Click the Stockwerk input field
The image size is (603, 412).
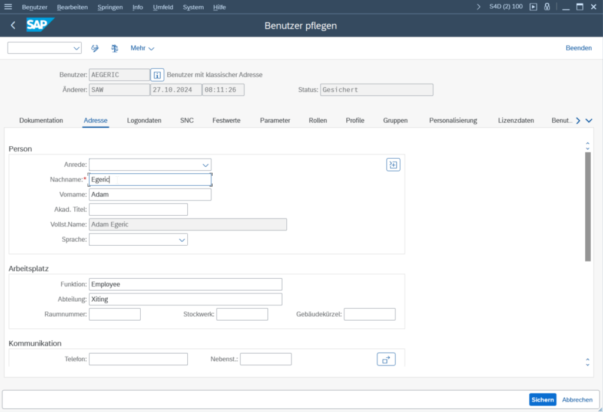[242, 314]
